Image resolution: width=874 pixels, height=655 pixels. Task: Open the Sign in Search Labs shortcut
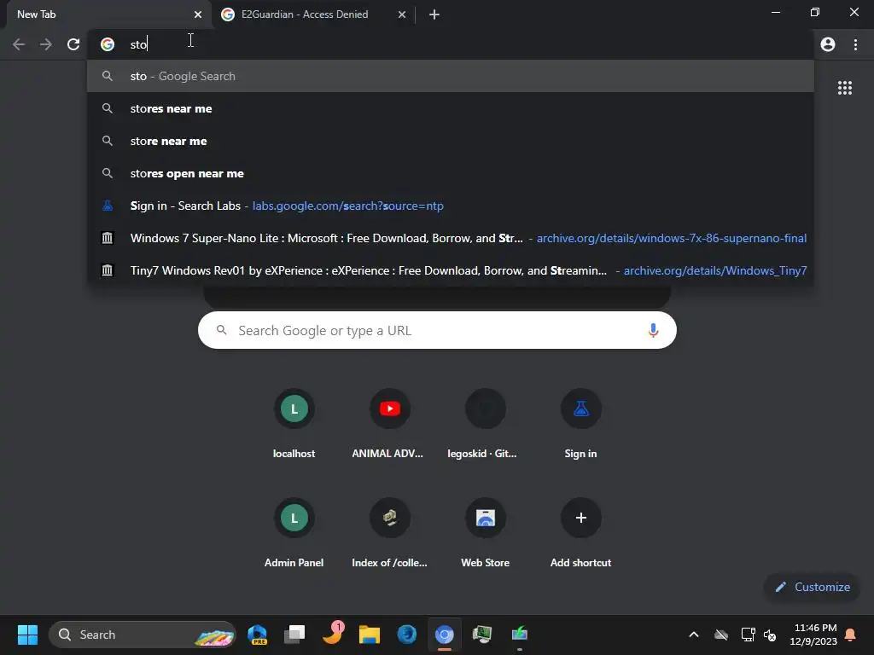point(580,425)
